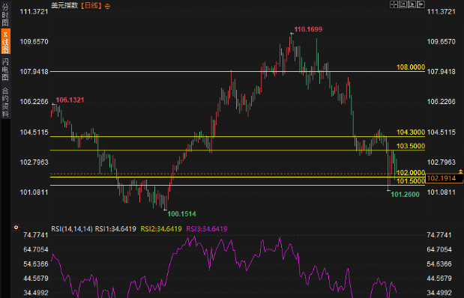Screen dimensions: 464x298
Task: Click 74.7741 on the left RSI axis
Action: tap(36, 235)
